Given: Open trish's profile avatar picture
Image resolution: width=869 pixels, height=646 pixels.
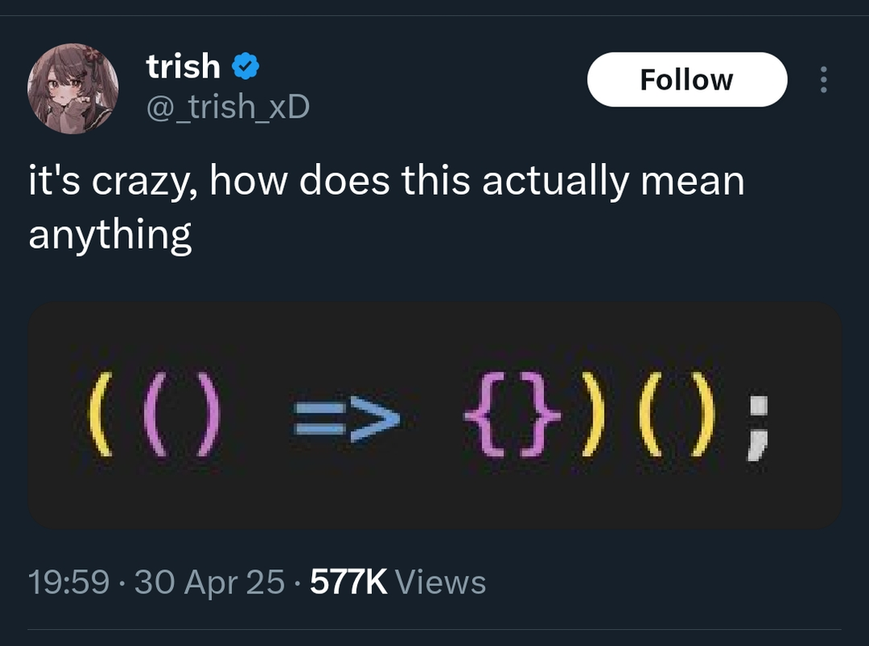Looking at the screenshot, I should [x=73, y=89].
